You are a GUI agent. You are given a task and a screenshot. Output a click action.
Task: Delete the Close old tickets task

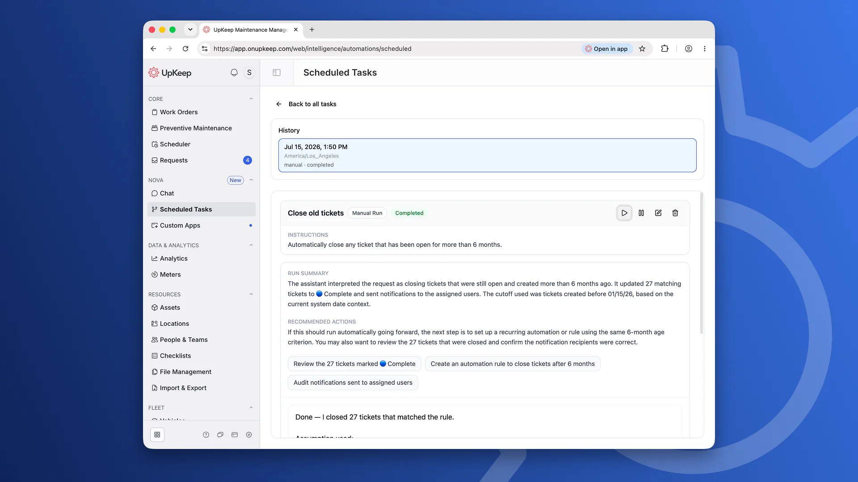point(675,213)
